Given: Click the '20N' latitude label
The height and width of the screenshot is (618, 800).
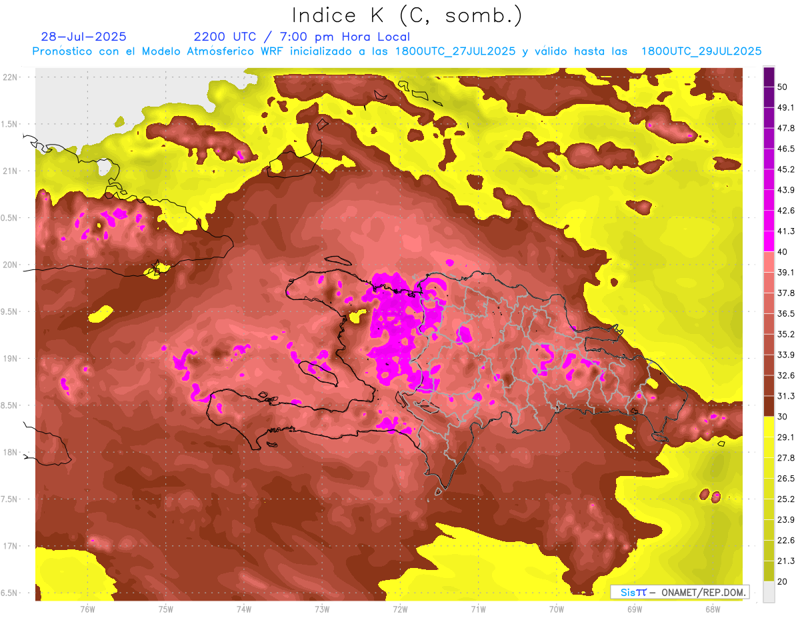Looking at the screenshot, I should pos(9,265).
